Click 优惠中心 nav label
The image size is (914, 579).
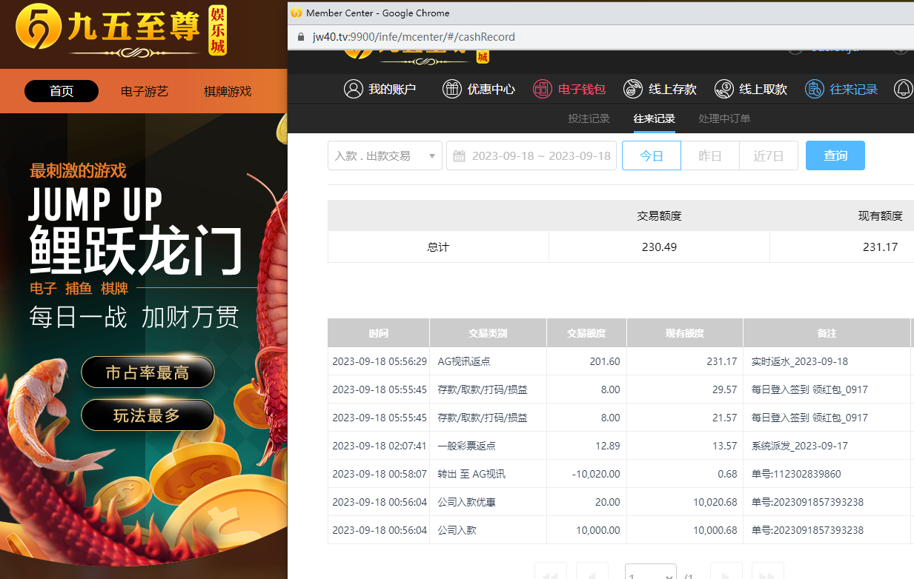point(491,89)
